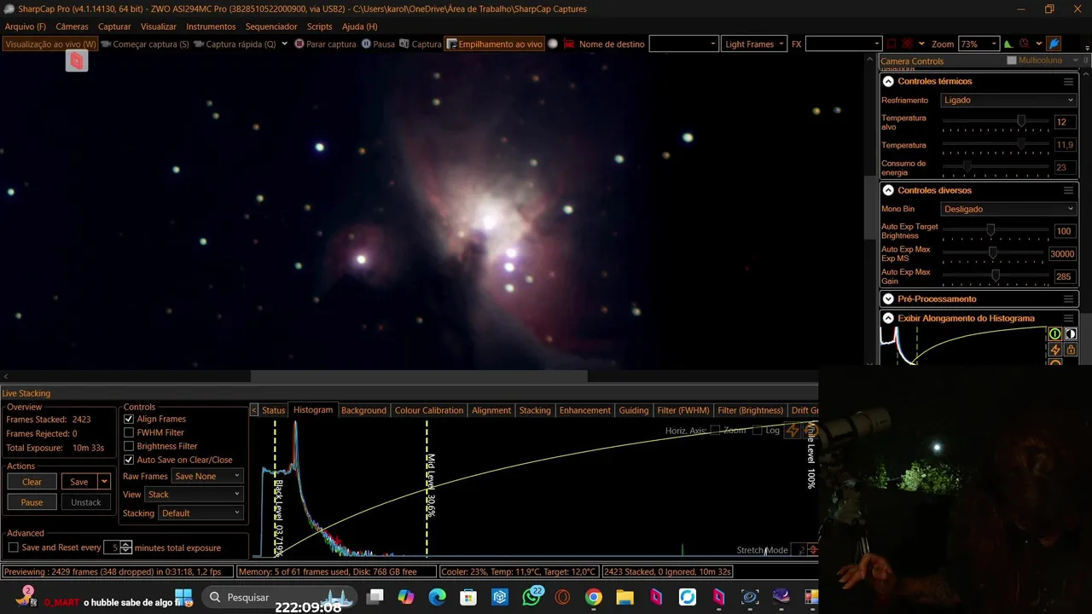
Task: Click the Captura snapshot toolbar button
Action: [x=420, y=44]
